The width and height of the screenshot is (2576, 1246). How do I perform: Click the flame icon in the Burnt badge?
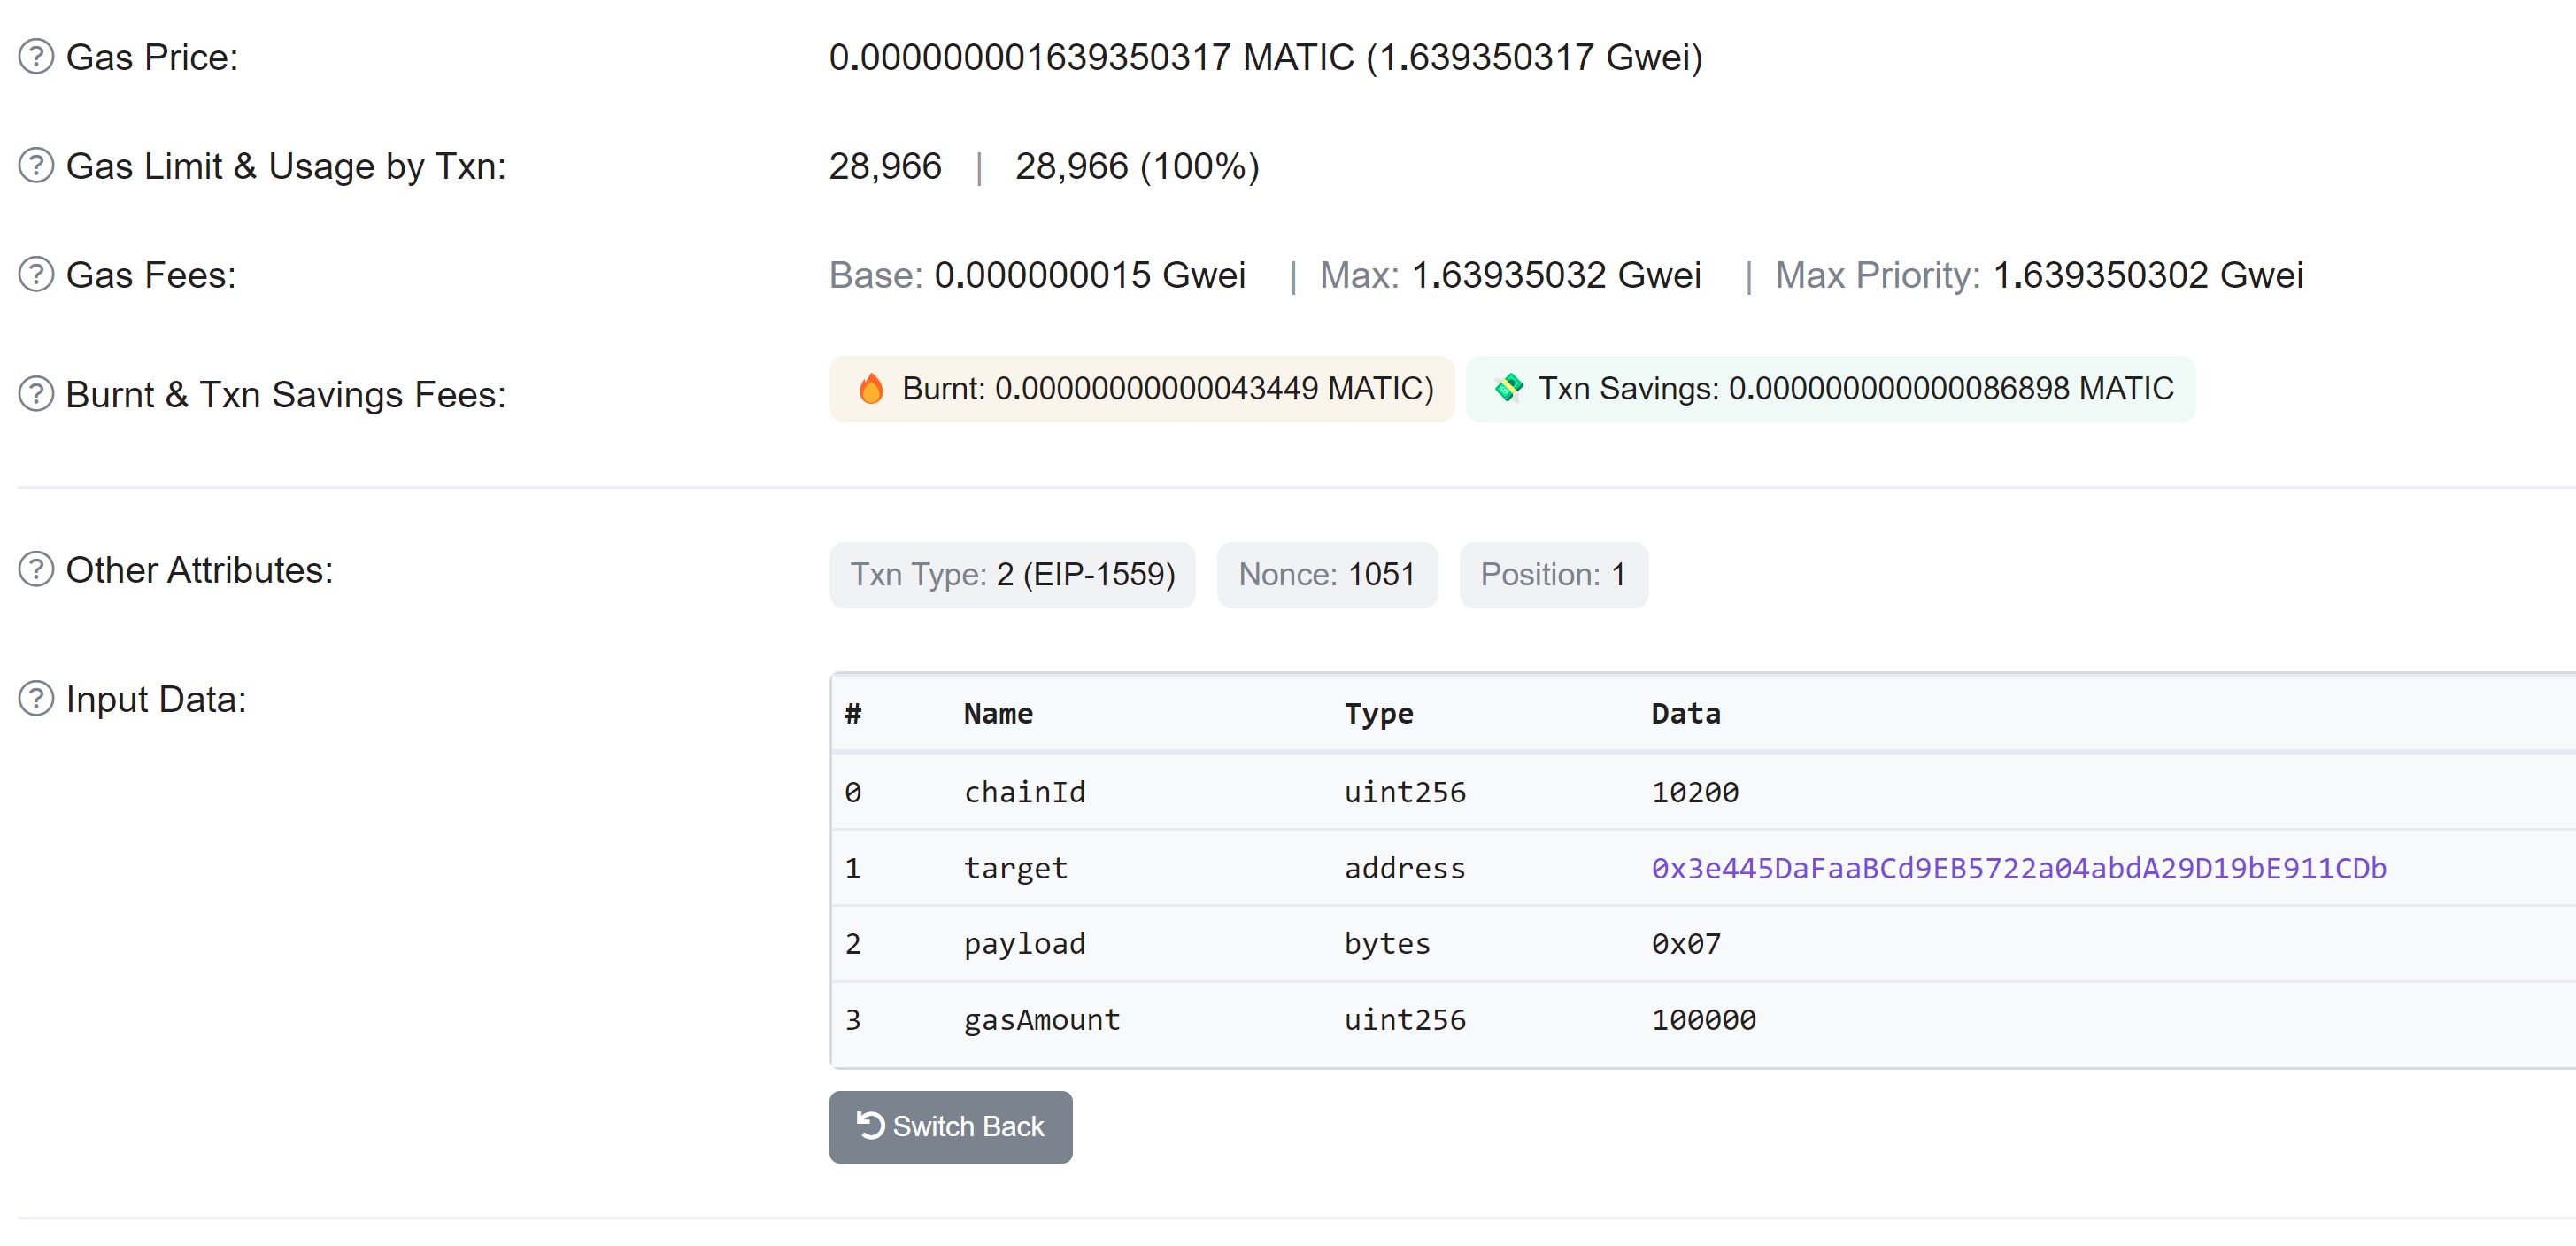point(871,388)
